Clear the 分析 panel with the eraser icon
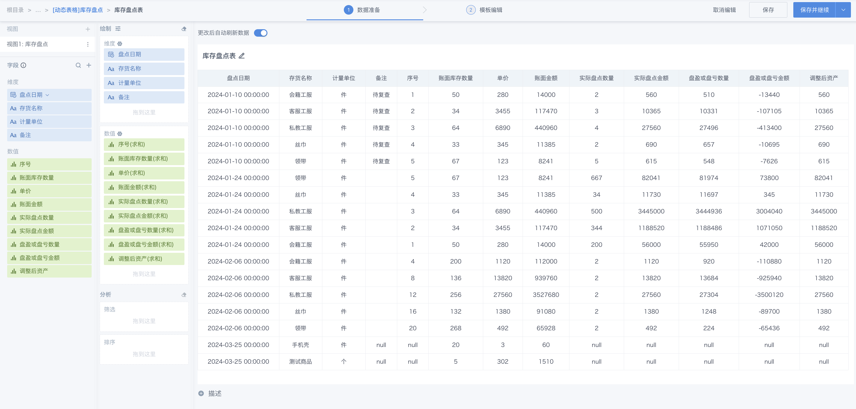 point(184,295)
